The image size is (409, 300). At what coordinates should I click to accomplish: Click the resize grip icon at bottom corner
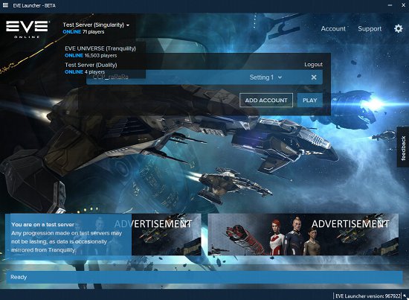405,296
